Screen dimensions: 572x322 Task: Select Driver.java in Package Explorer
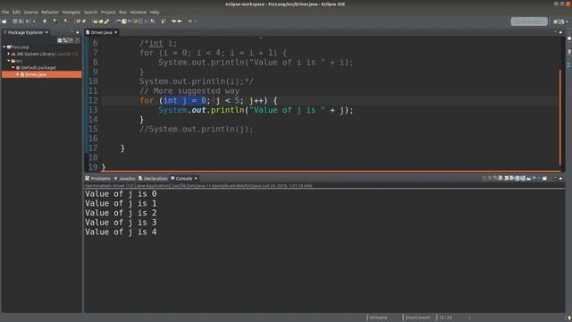[x=42, y=74]
